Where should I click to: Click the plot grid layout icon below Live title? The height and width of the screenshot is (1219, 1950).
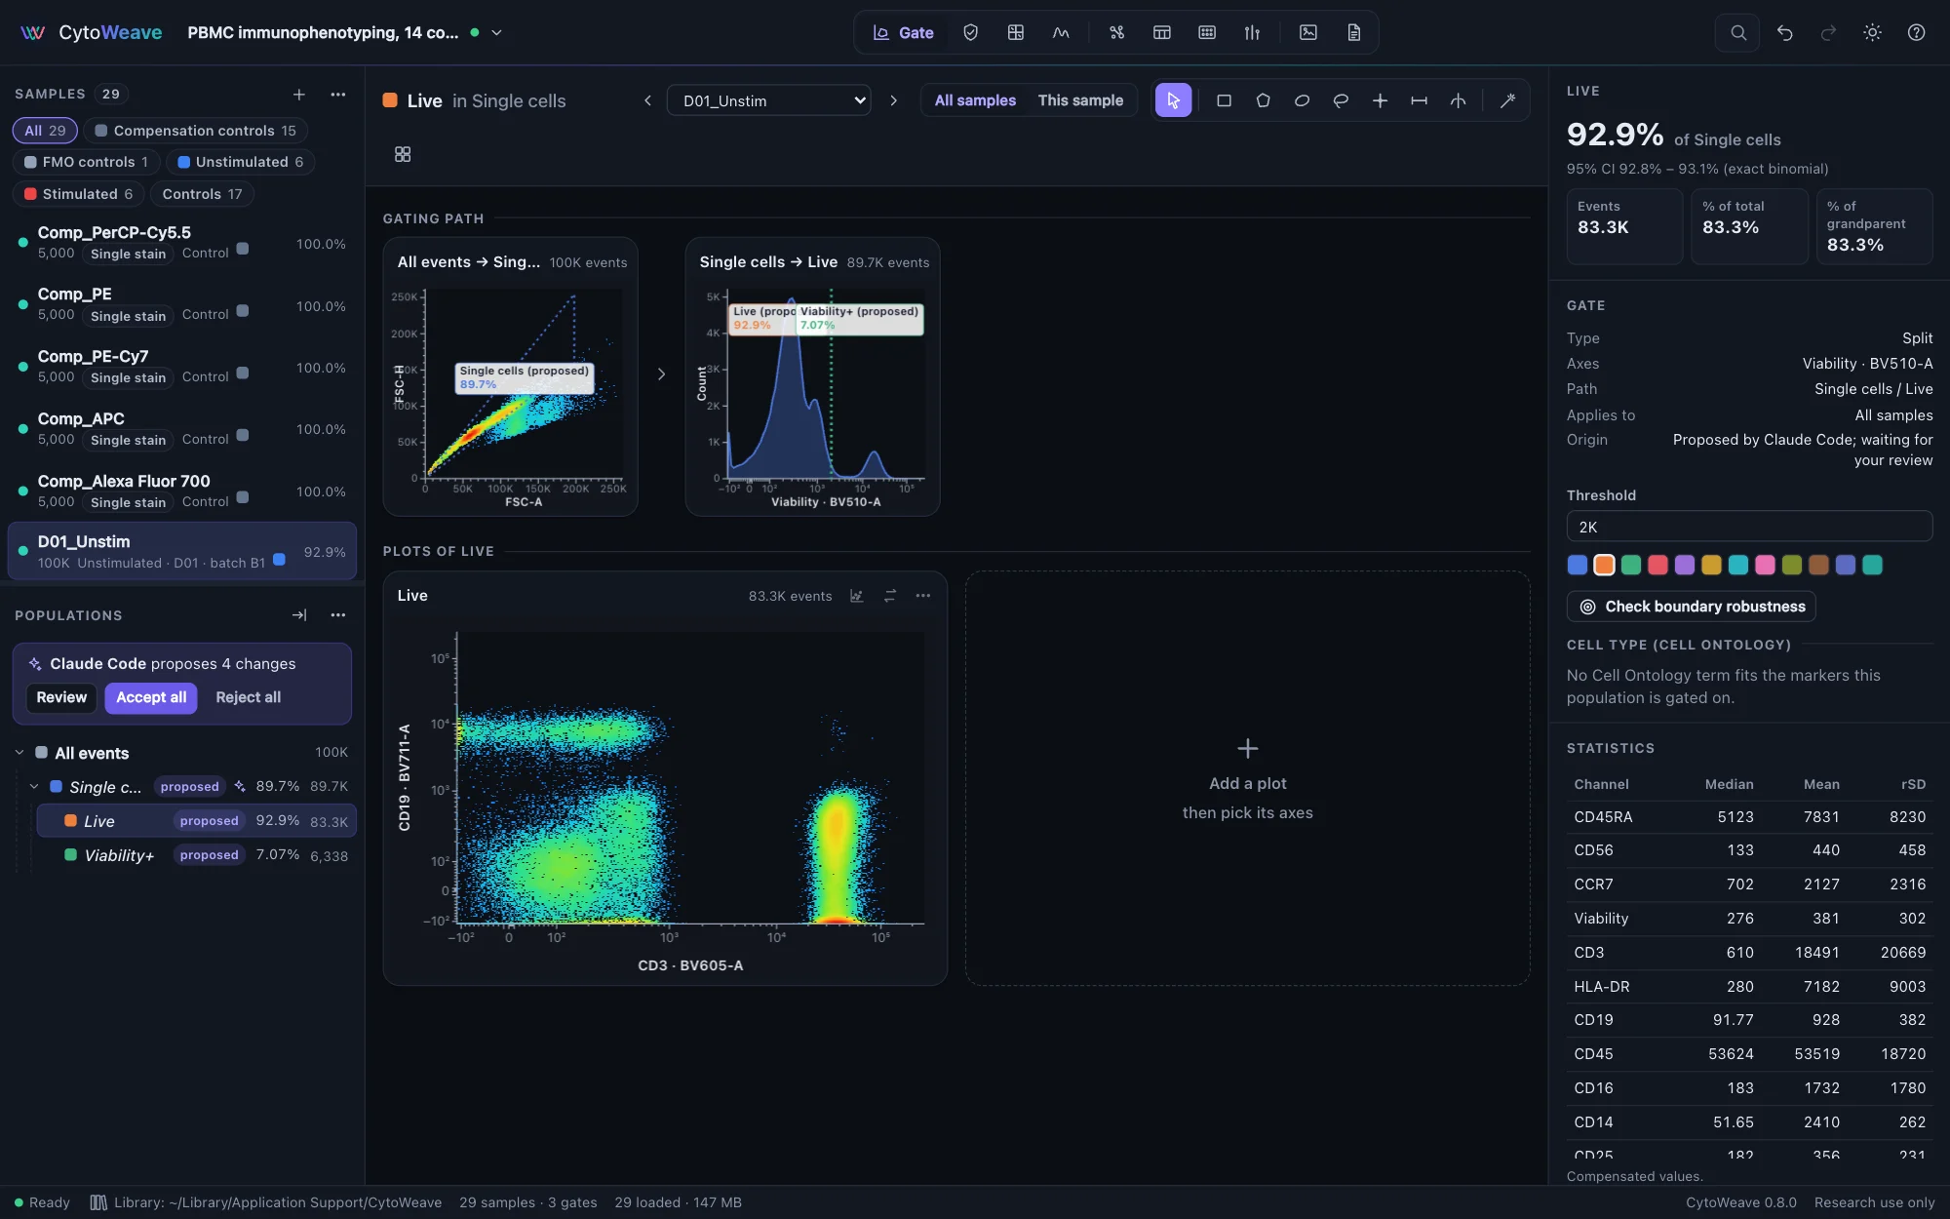click(x=403, y=154)
